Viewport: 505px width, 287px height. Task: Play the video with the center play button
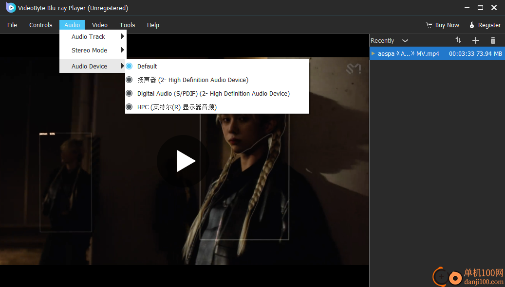point(183,161)
